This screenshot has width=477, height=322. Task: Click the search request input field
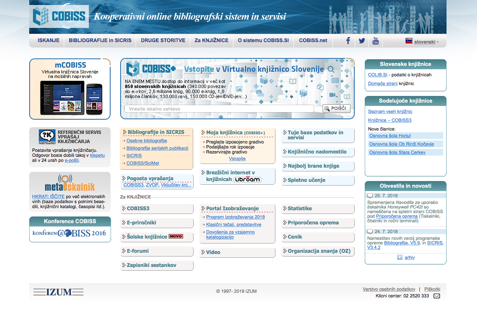click(x=219, y=109)
